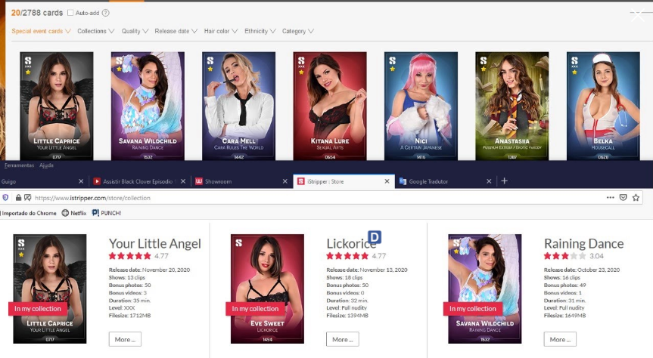Click the site security padlock icon
The width and height of the screenshot is (653, 358).
18,198
